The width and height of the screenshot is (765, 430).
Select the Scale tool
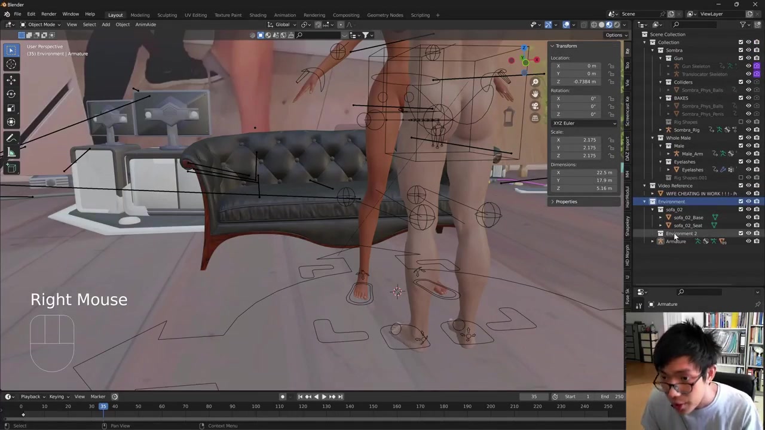(x=11, y=108)
